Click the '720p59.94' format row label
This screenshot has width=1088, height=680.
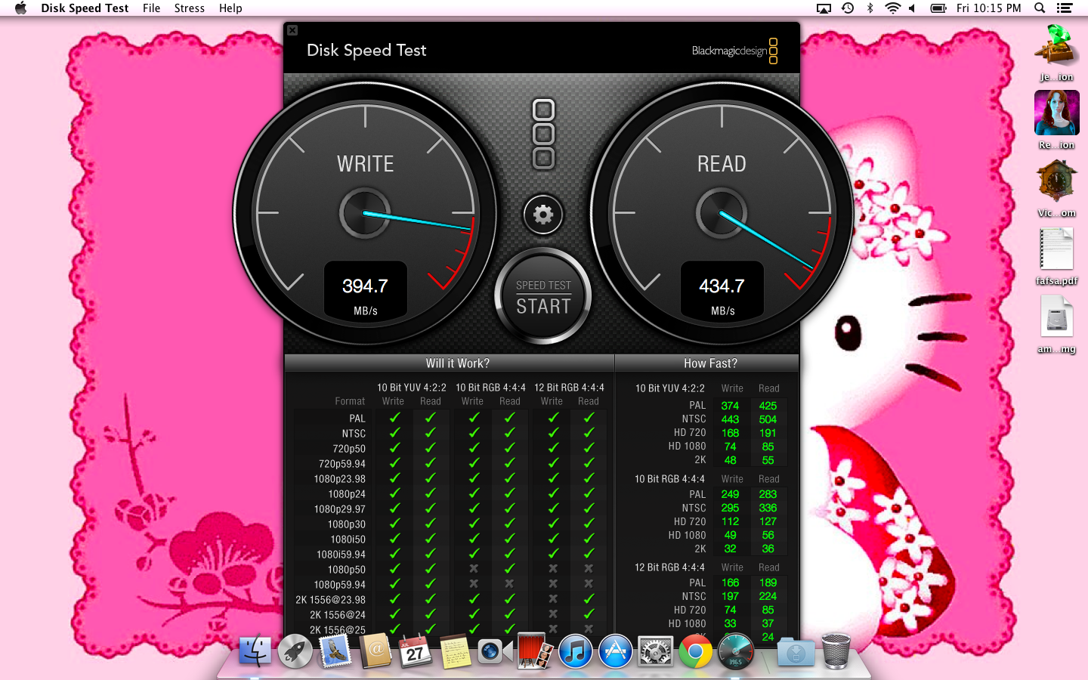coord(342,464)
